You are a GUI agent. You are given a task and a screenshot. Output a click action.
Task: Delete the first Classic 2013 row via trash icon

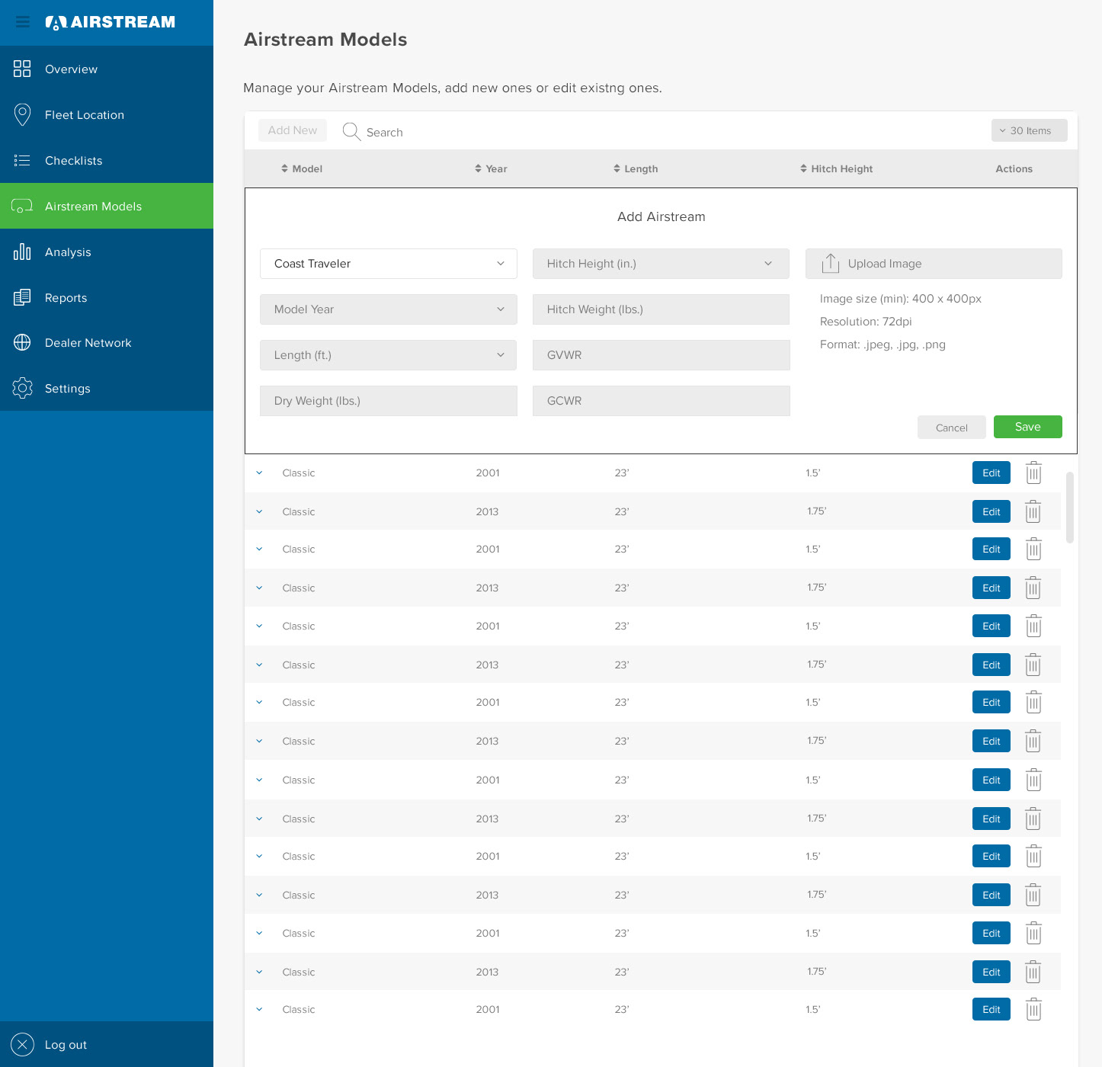(1033, 511)
